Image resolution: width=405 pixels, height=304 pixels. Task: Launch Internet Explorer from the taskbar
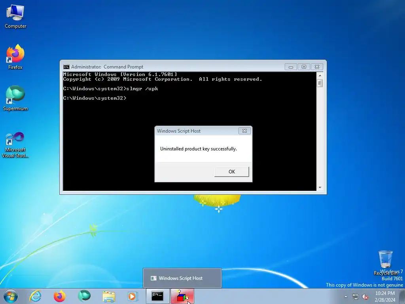[x=35, y=296]
